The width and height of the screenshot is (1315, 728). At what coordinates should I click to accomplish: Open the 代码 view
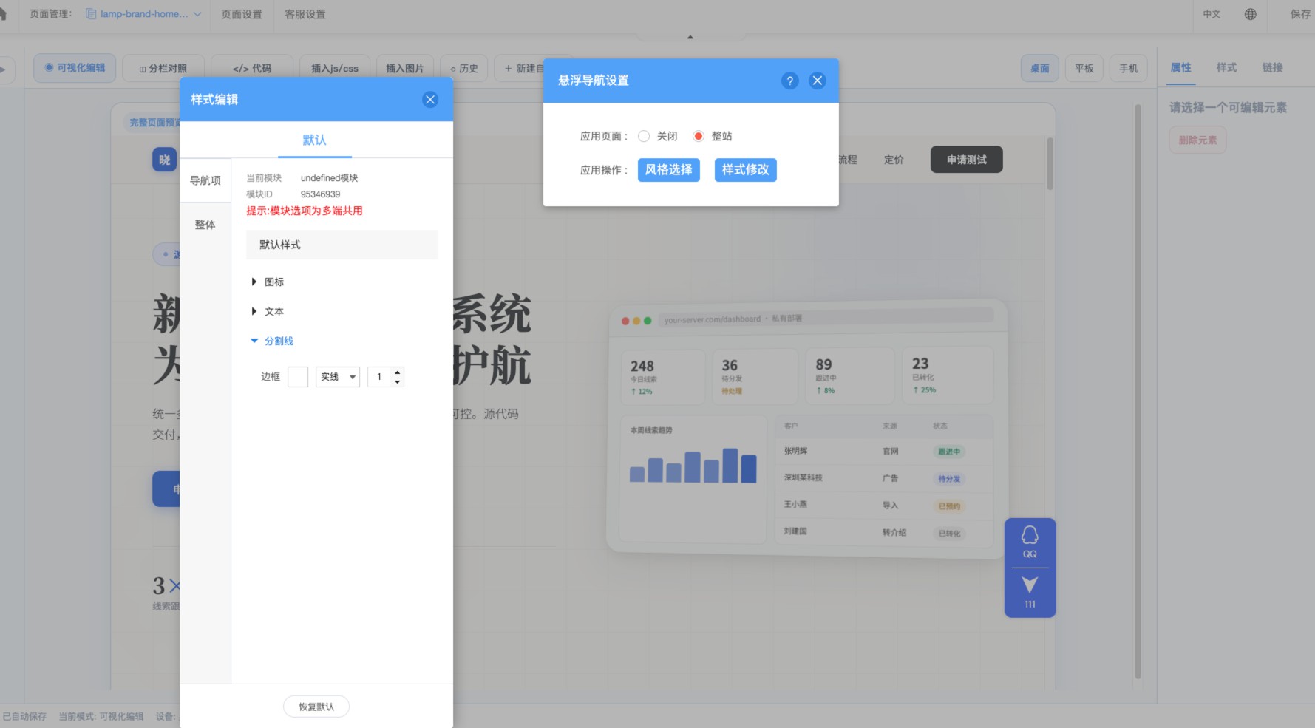[x=252, y=68]
